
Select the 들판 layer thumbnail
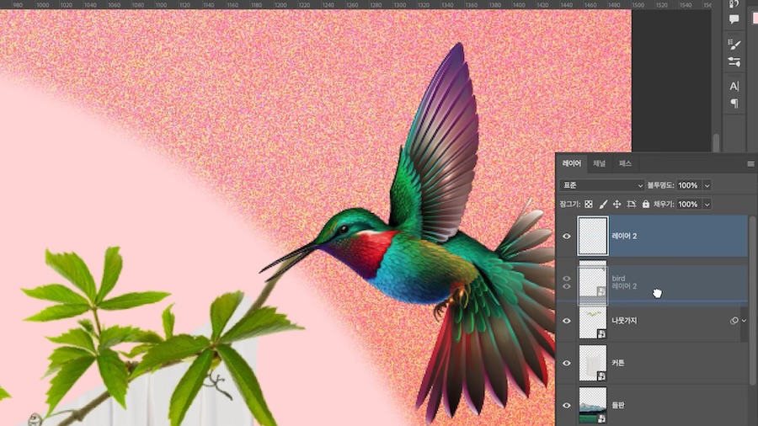point(593,405)
